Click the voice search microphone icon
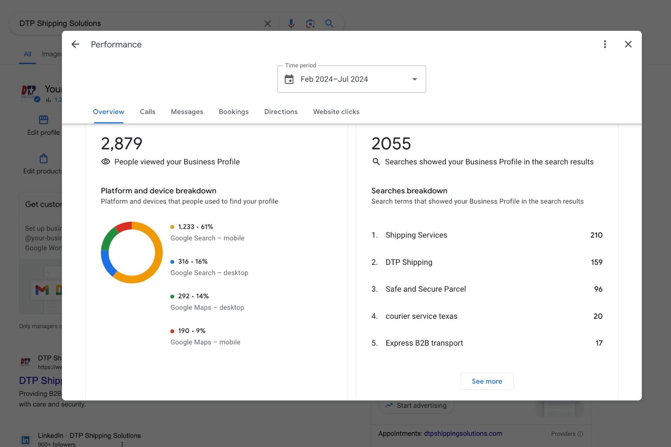The height and width of the screenshot is (447, 671). tap(291, 24)
